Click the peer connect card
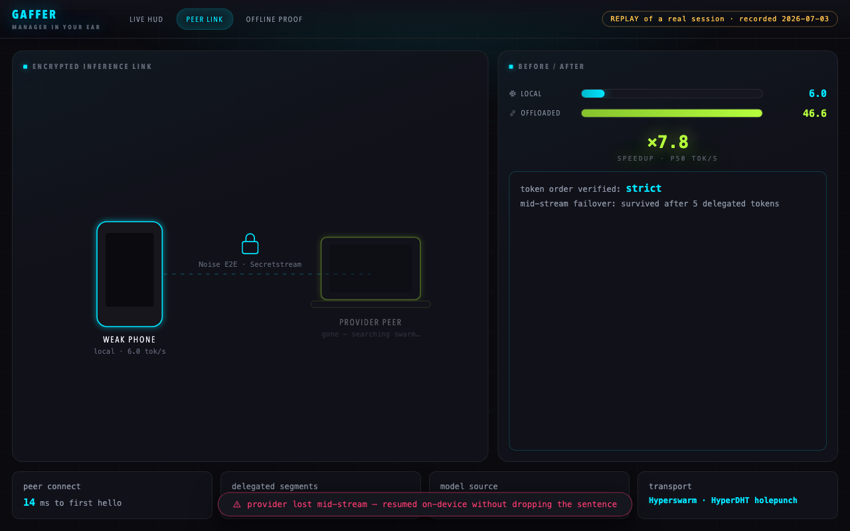The height and width of the screenshot is (531, 850). coord(112,495)
